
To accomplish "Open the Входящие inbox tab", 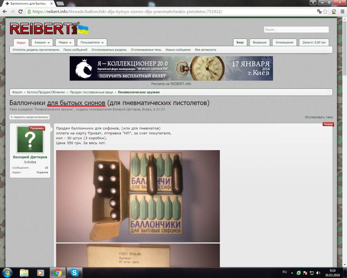I will pos(260,42).
